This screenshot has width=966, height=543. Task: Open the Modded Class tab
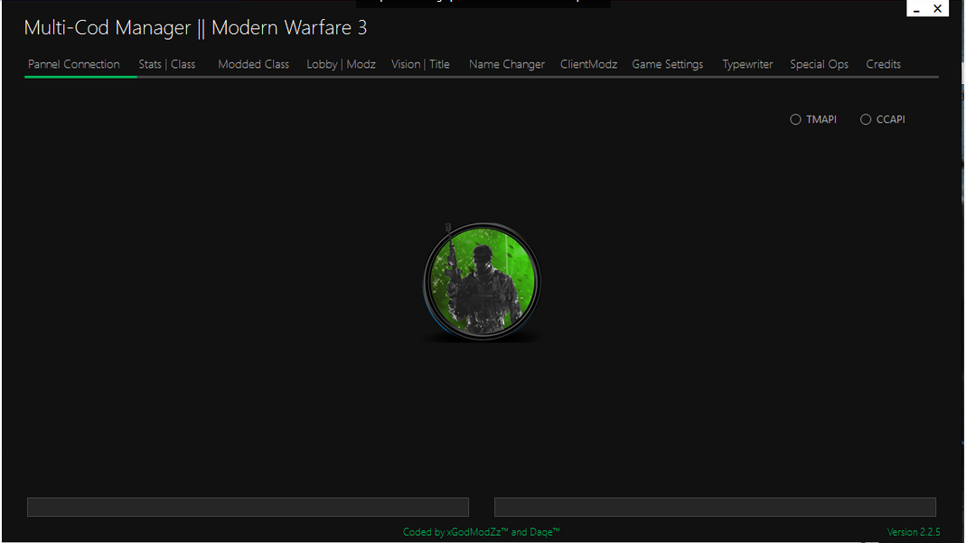[253, 64]
